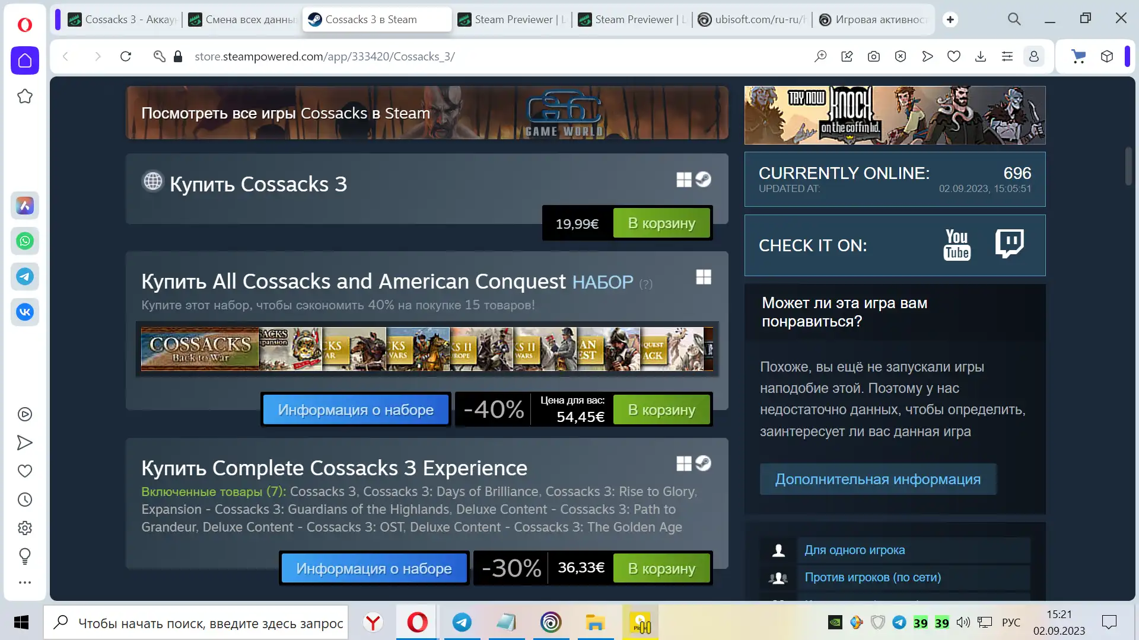Open Windows Start menu
This screenshot has height=640, width=1139.
[x=21, y=622]
